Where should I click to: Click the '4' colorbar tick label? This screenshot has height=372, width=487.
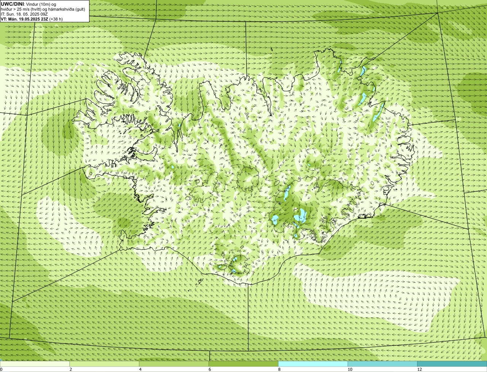coord(140,369)
